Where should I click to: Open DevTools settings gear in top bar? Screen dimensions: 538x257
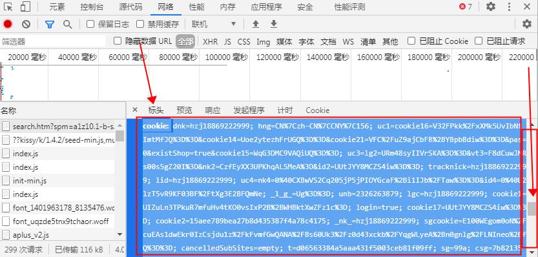tap(491, 6)
